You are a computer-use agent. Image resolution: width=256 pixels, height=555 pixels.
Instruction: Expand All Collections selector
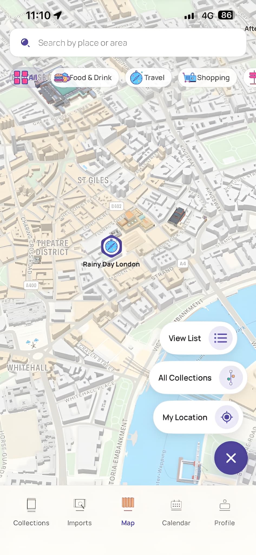coord(198,377)
